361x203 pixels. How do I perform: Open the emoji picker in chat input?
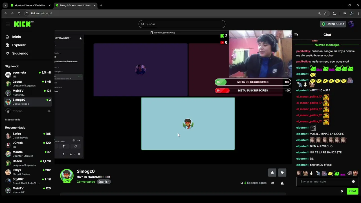[353, 182]
